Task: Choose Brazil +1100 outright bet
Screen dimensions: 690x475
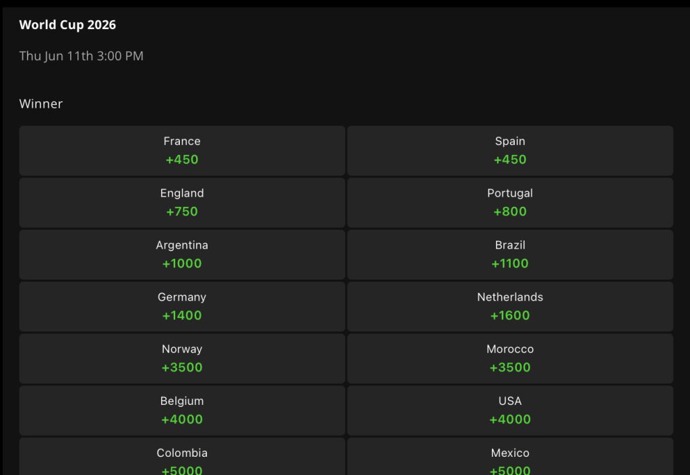Action: click(x=510, y=255)
